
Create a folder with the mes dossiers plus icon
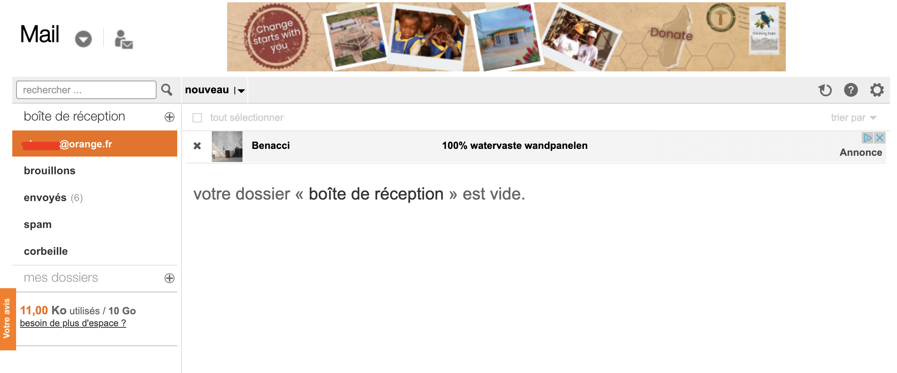(170, 278)
